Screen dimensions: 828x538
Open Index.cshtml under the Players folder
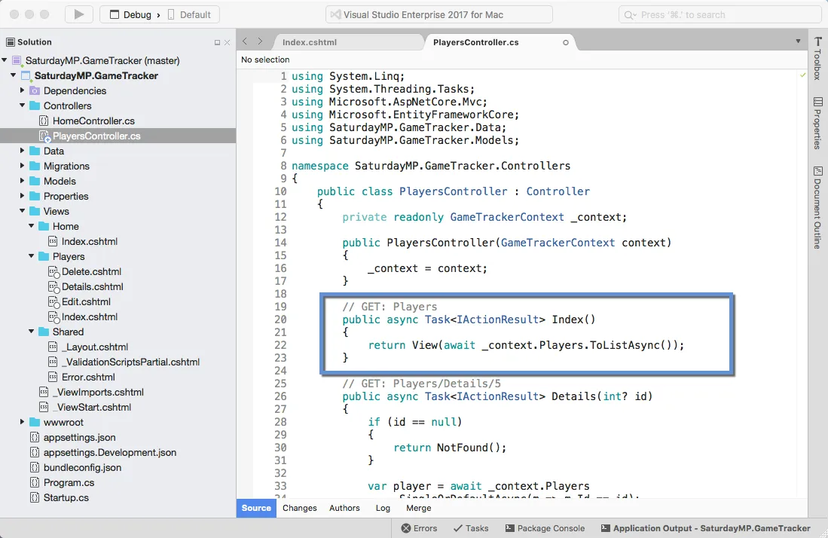[89, 316]
